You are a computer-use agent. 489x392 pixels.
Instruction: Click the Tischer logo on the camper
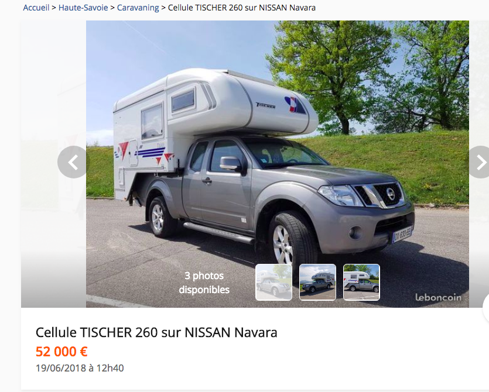[265, 106]
